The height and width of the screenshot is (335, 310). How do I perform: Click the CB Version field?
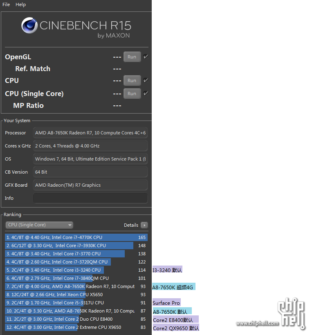point(90,172)
